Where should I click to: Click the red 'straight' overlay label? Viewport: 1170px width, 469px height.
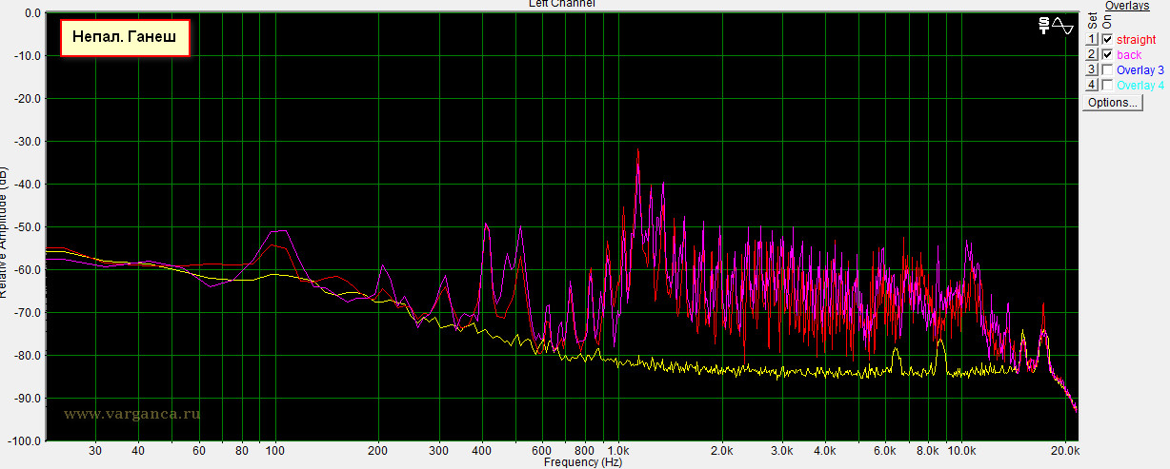1136,40
